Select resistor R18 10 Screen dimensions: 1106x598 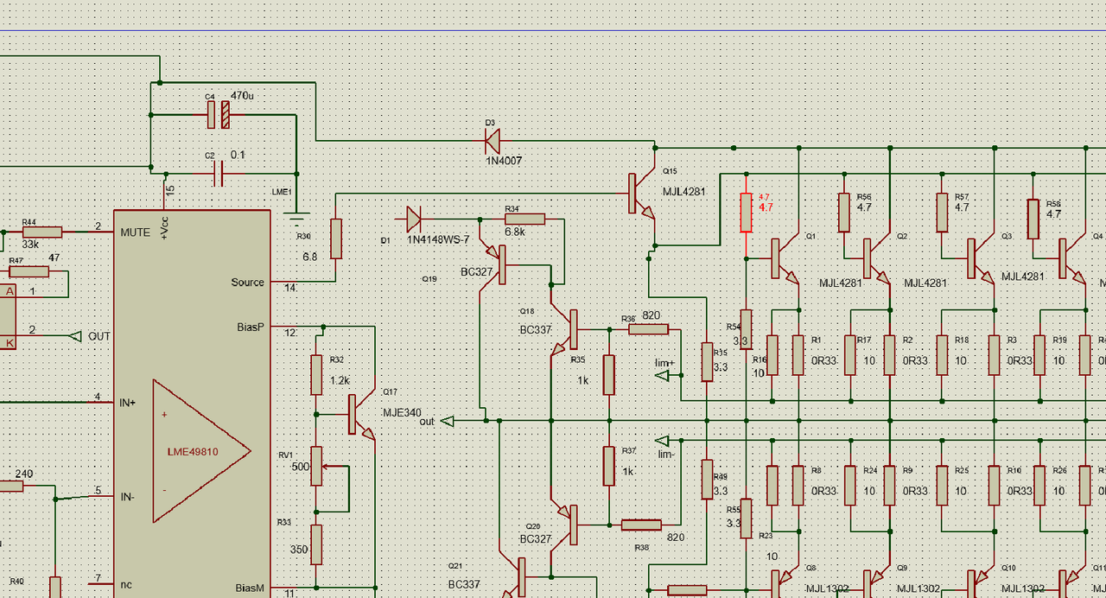[942, 354]
